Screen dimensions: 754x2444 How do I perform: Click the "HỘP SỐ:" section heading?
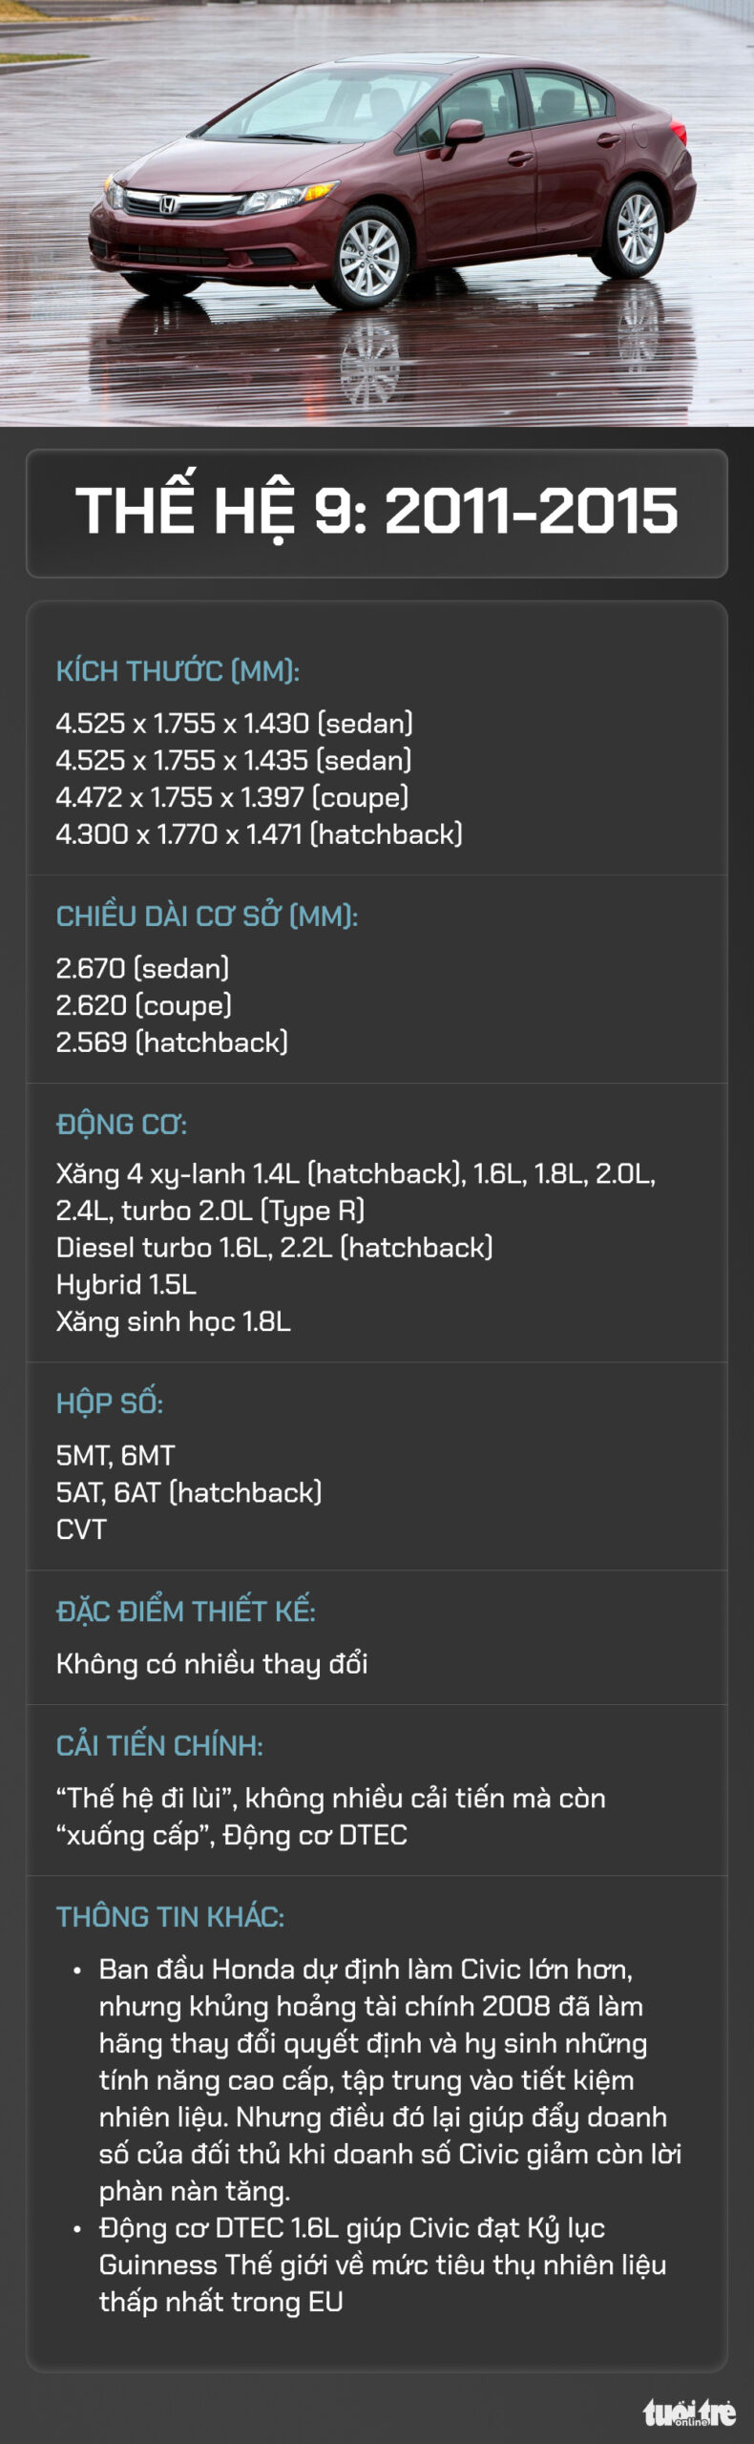point(110,1403)
